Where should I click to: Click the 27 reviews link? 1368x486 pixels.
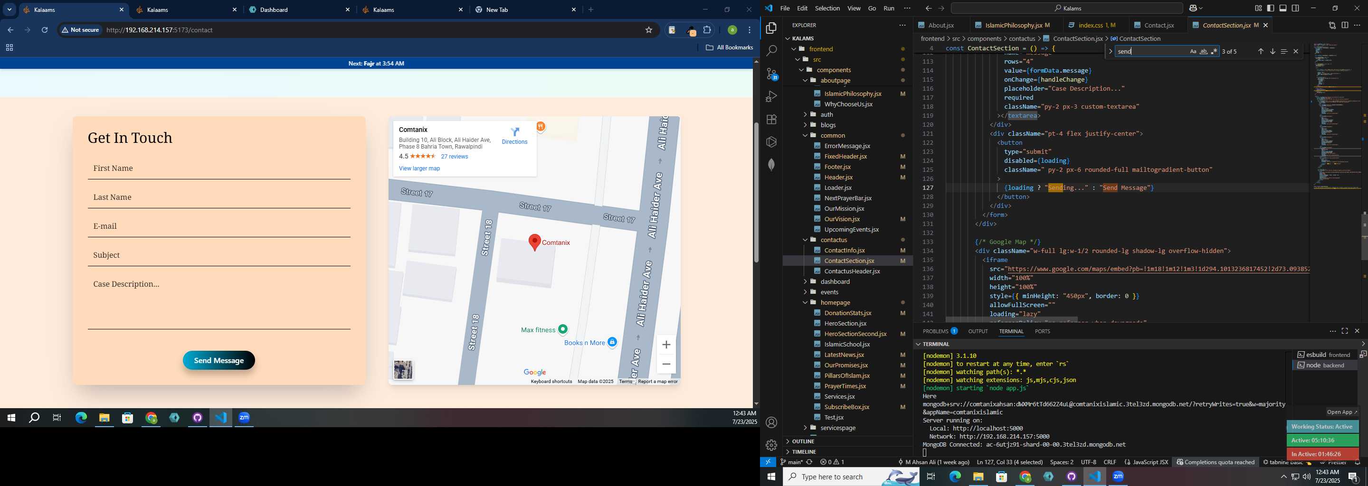pos(455,157)
